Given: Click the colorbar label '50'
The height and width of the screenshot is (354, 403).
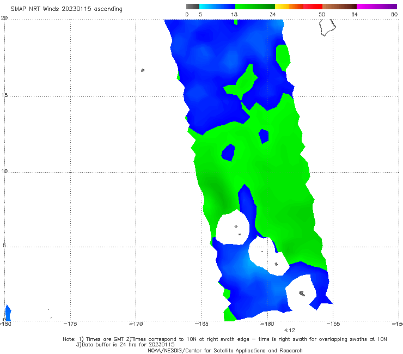Looking at the screenshot, I should [322, 14].
